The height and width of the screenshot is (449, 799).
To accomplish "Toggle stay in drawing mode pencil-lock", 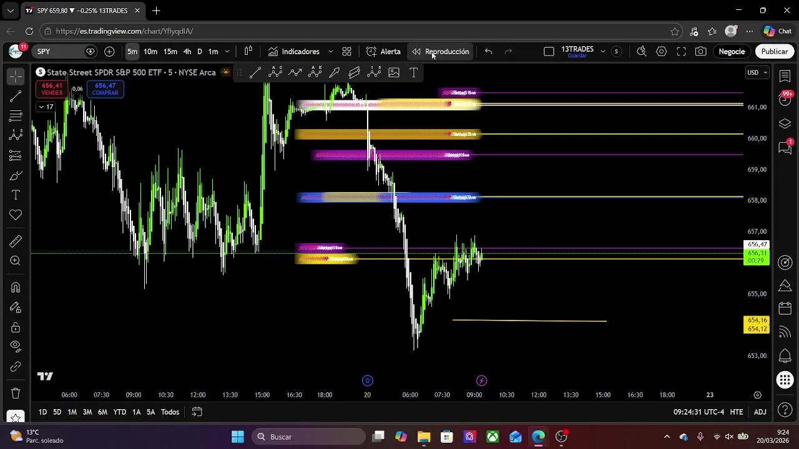I will coord(16,307).
